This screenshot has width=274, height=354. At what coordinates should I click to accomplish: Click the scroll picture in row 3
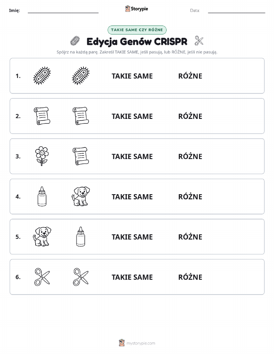click(x=80, y=156)
